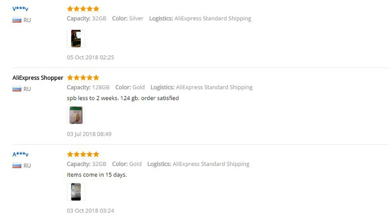This screenshot has width=389, height=220.
Task: Select review text 'spb less to 2 weeks'
Action: point(92,98)
